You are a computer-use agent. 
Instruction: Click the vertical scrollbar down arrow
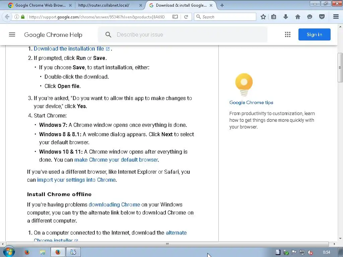340,239
